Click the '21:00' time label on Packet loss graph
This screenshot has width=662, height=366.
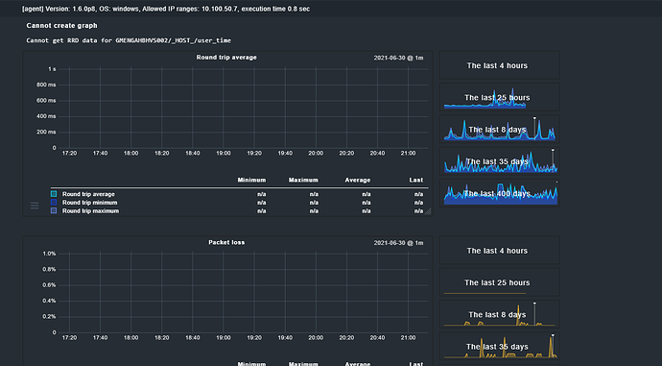(408, 338)
